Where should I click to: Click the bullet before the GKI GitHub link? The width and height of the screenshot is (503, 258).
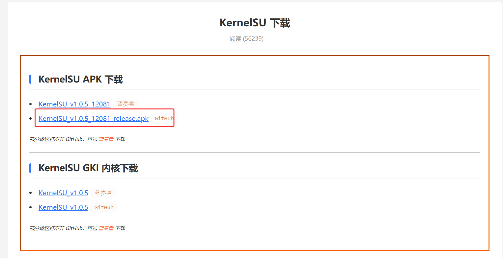point(31,207)
